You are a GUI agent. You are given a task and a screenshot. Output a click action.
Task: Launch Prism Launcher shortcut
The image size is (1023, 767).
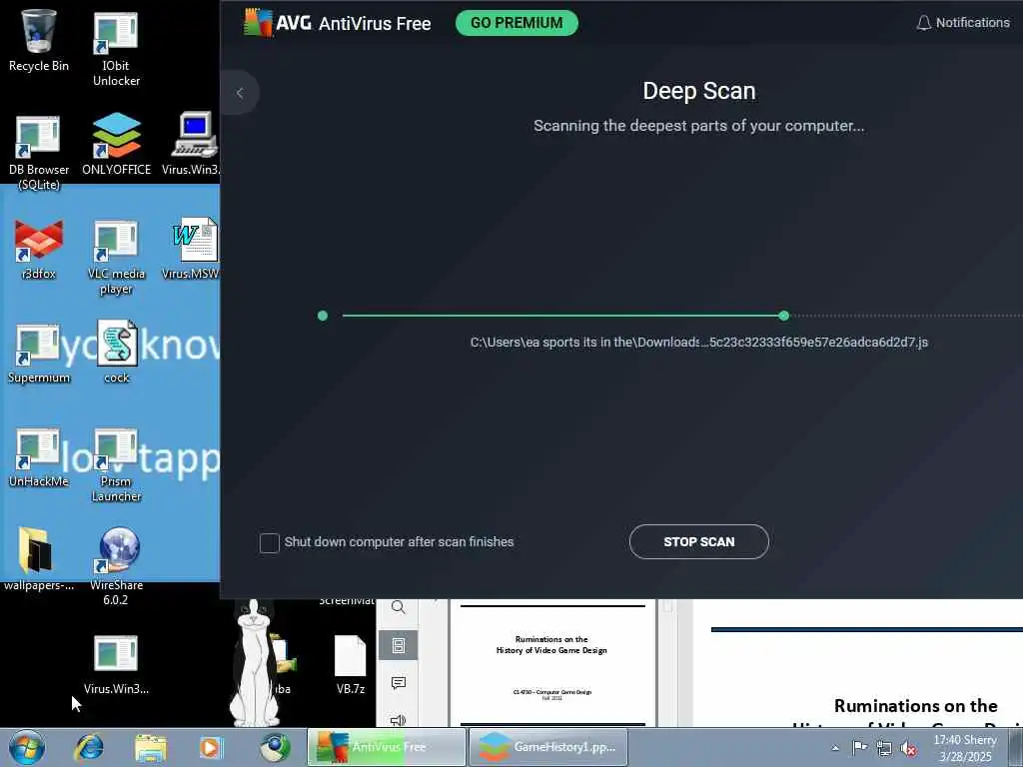116,464
